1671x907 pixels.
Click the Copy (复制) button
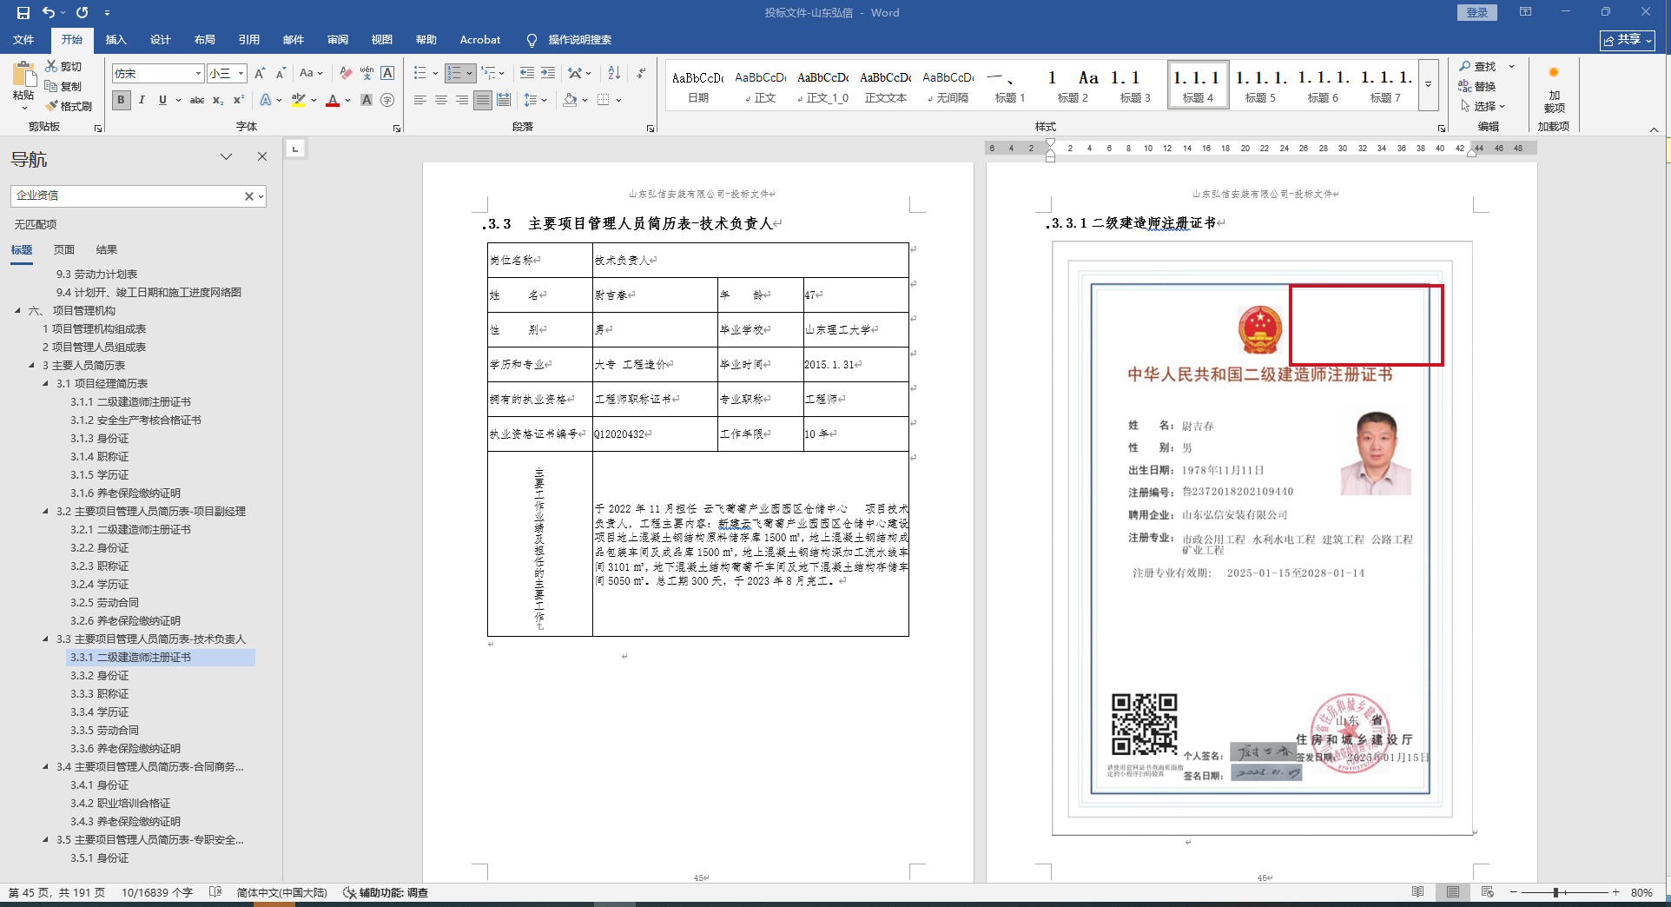[64, 87]
